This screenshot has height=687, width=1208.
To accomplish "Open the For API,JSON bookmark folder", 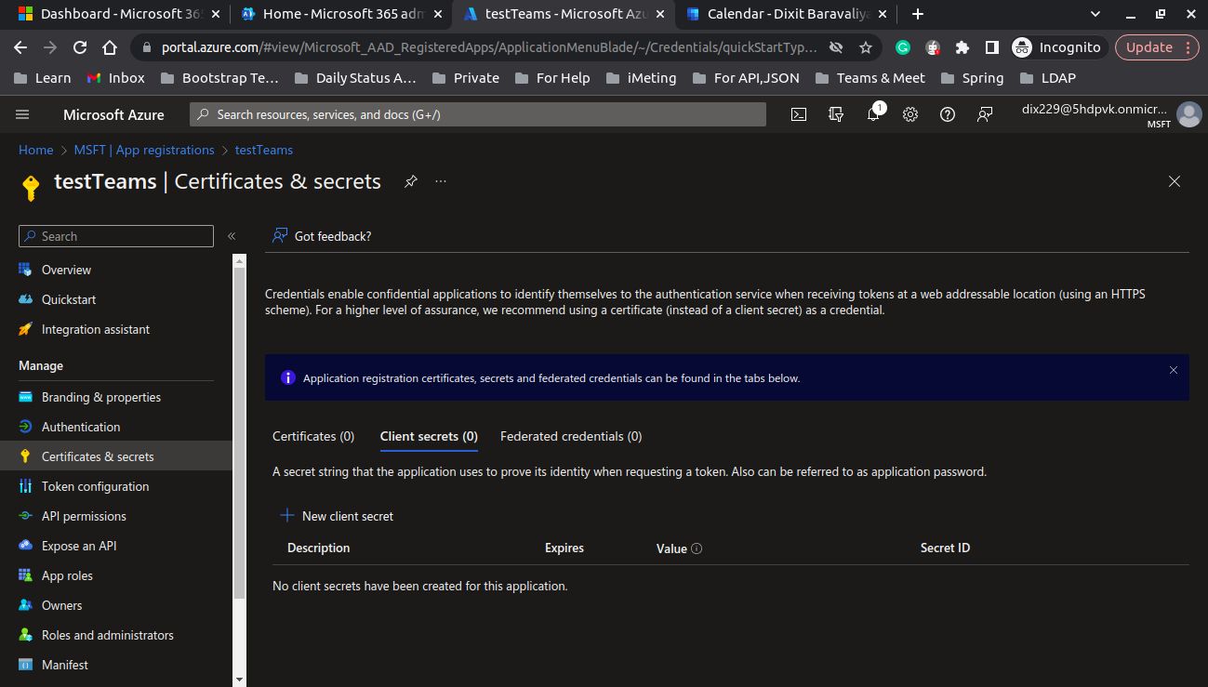I will [745, 78].
